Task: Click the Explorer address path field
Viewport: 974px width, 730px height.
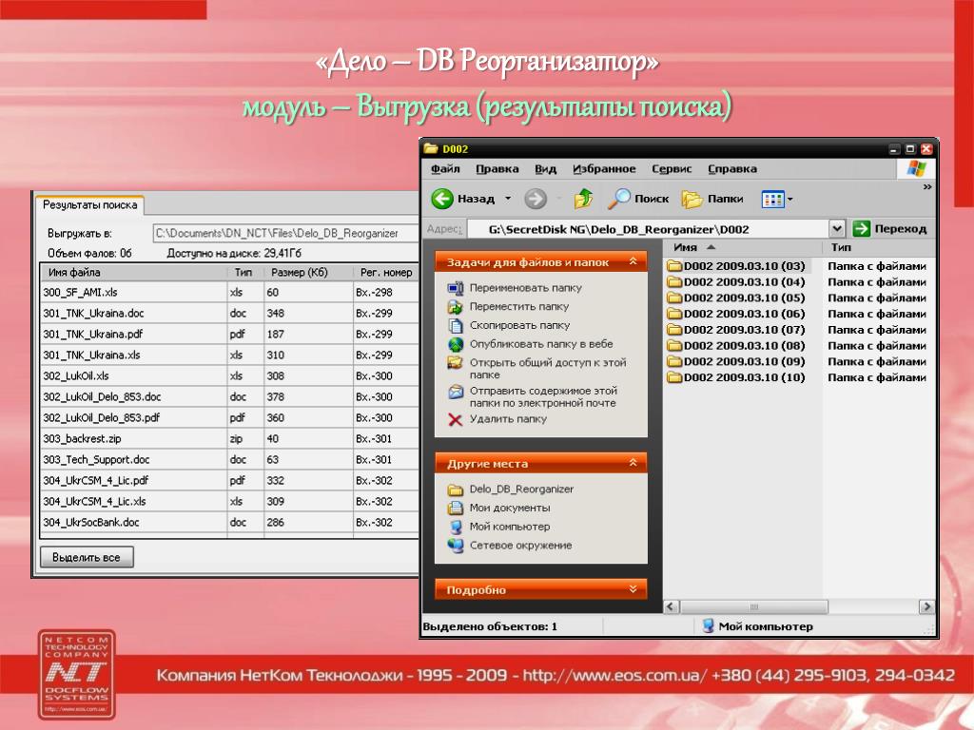Action: click(647, 229)
